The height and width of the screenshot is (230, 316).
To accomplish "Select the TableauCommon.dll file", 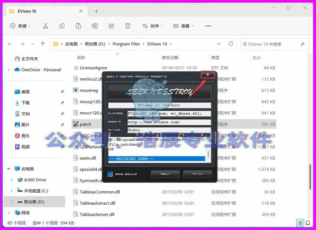I will coord(100,192).
